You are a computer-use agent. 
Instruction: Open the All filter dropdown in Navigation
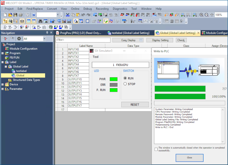tap(45, 39)
